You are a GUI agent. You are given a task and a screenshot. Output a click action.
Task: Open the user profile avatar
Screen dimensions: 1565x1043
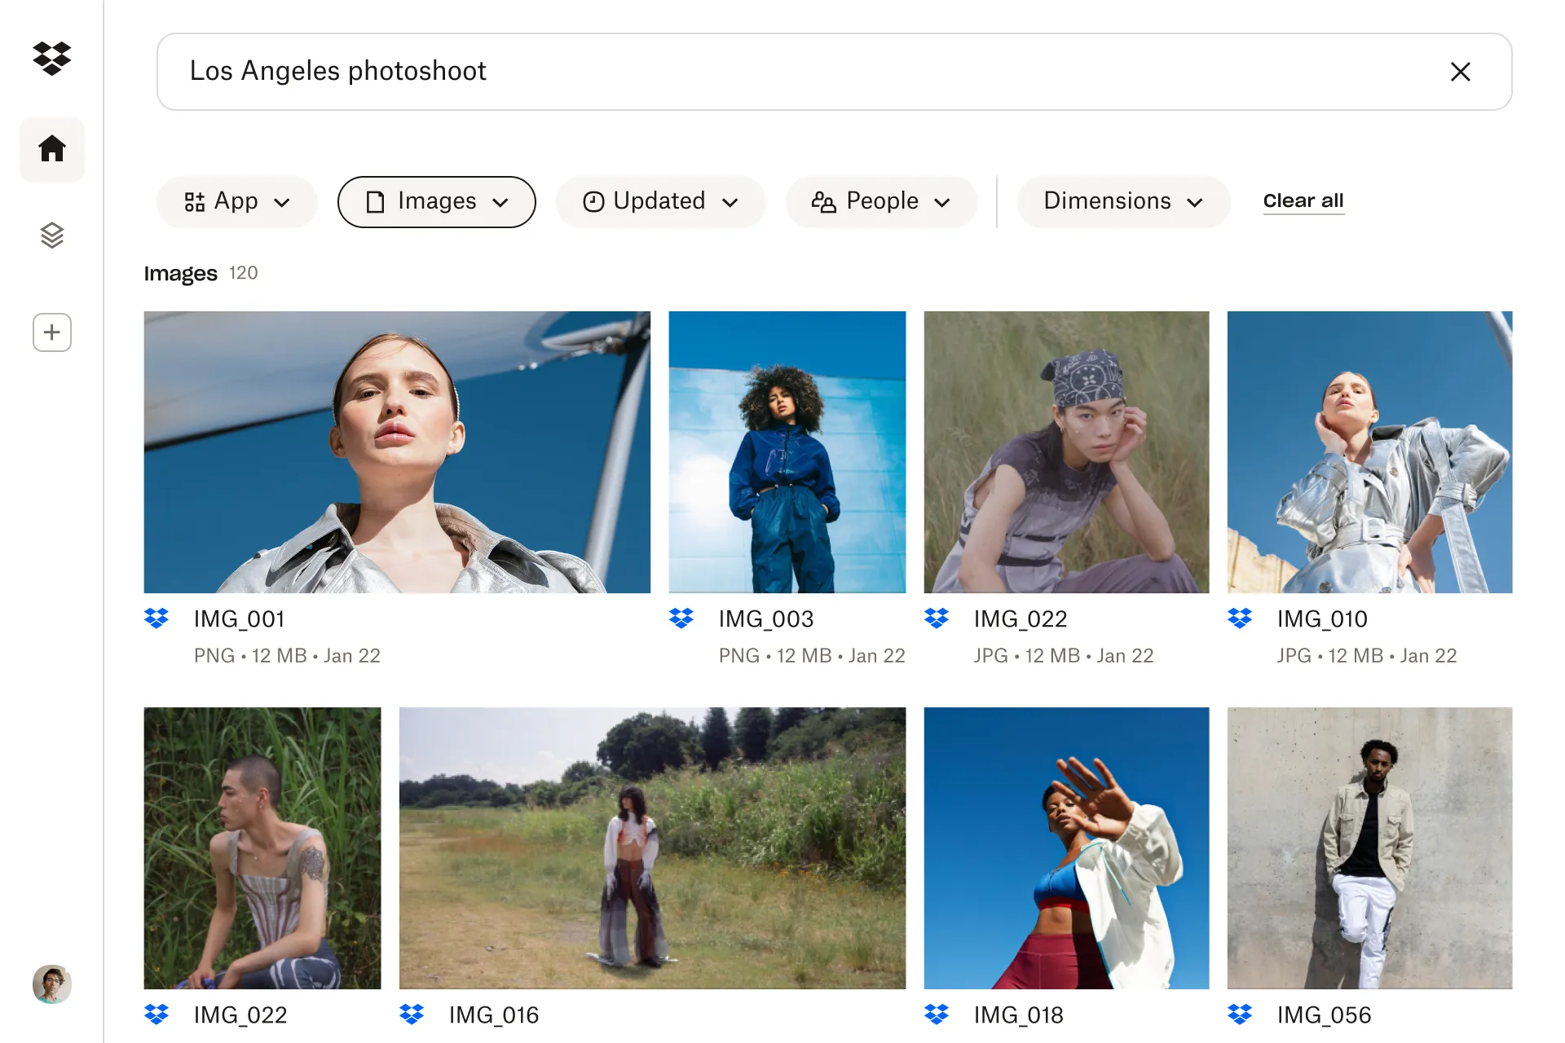pyautogui.click(x=52, y=984)
